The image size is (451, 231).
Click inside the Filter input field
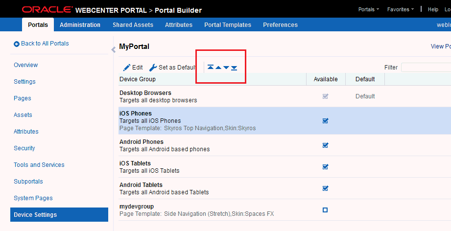click(426, 68)
